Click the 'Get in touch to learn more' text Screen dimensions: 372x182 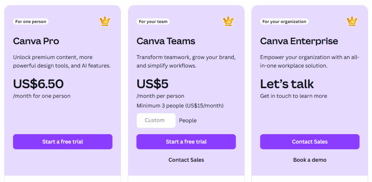294,96
